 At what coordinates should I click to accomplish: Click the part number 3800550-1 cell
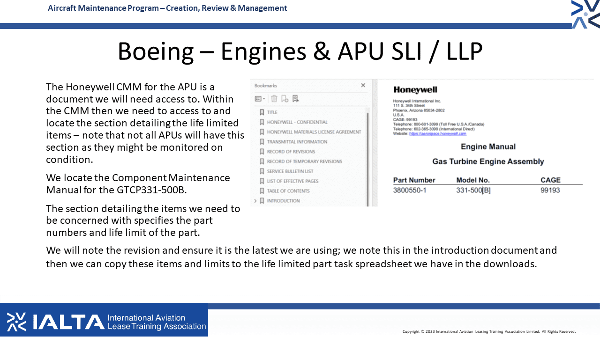pyautogui.click(x=410, y=190)
